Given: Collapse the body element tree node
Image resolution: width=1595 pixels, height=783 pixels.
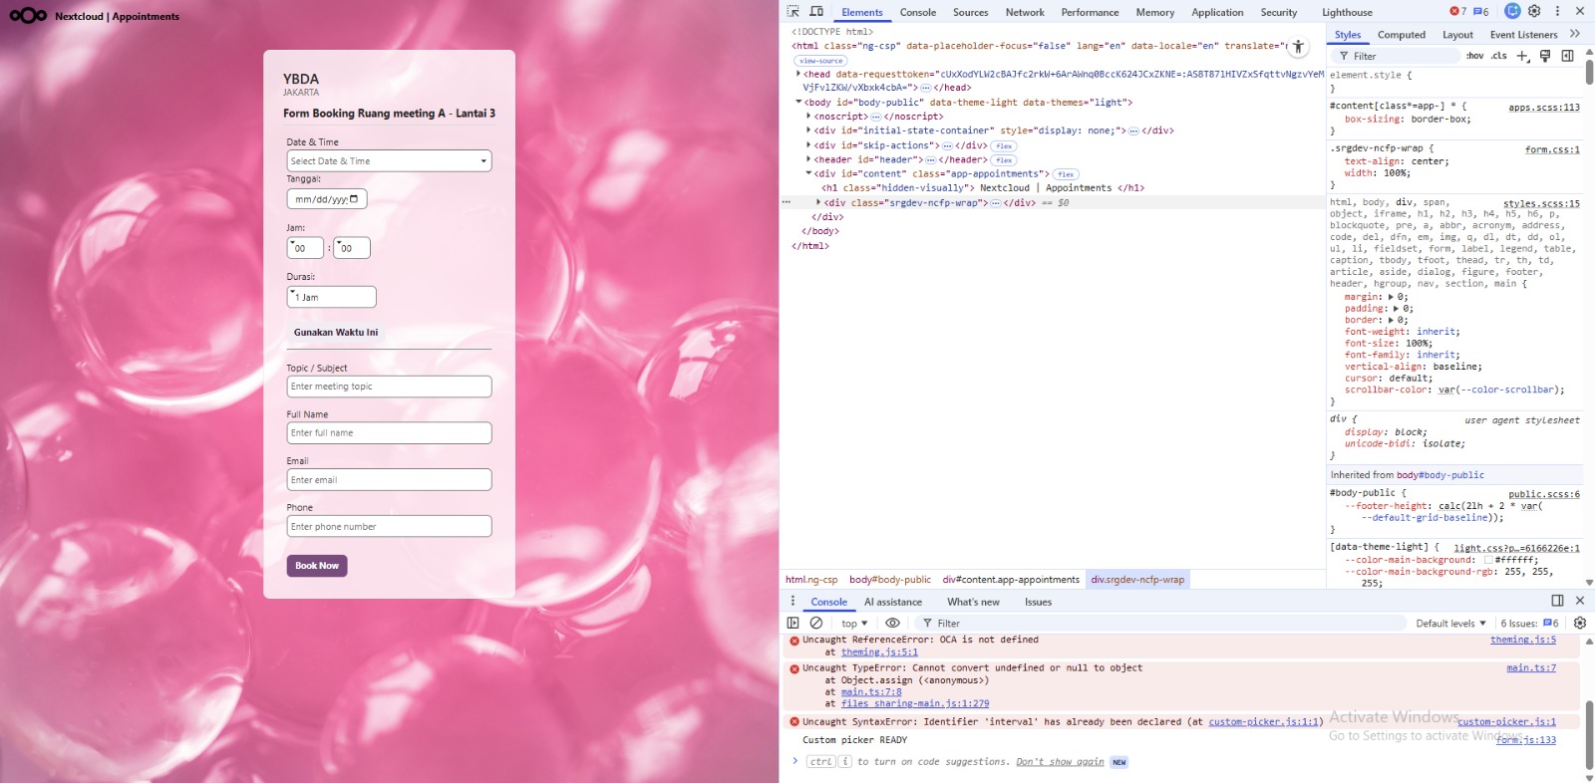Looking at the screenshot, I should tap(798, 102).
